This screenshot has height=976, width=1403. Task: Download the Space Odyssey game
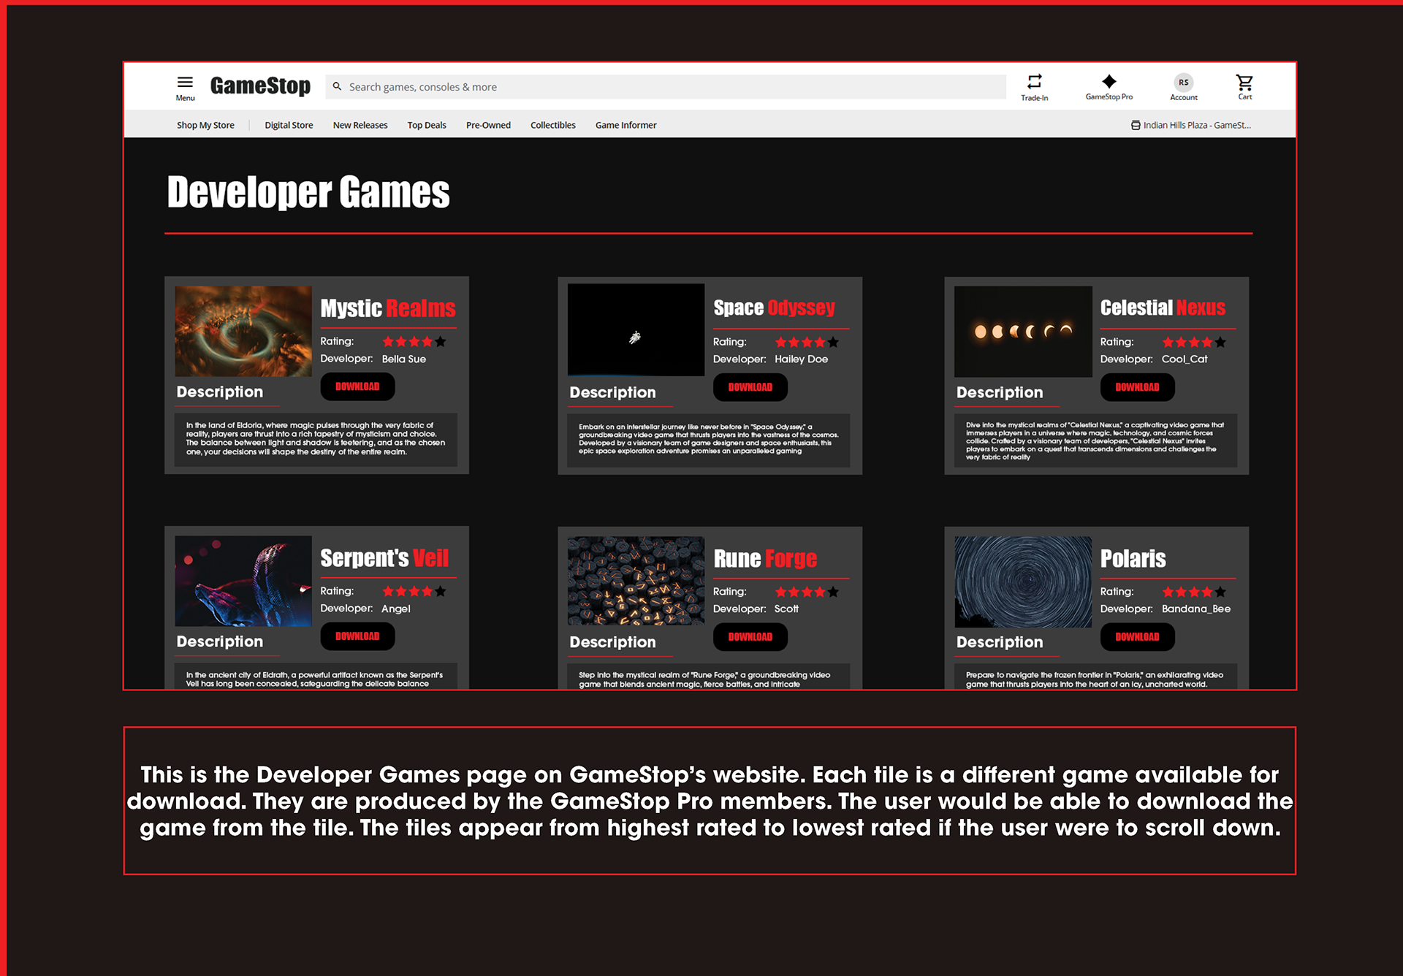tap(750, 387)
